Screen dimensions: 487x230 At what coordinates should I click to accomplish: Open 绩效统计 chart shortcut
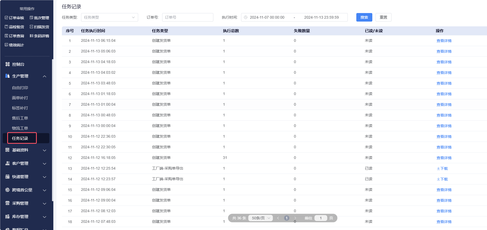click(x=14, y=45)
